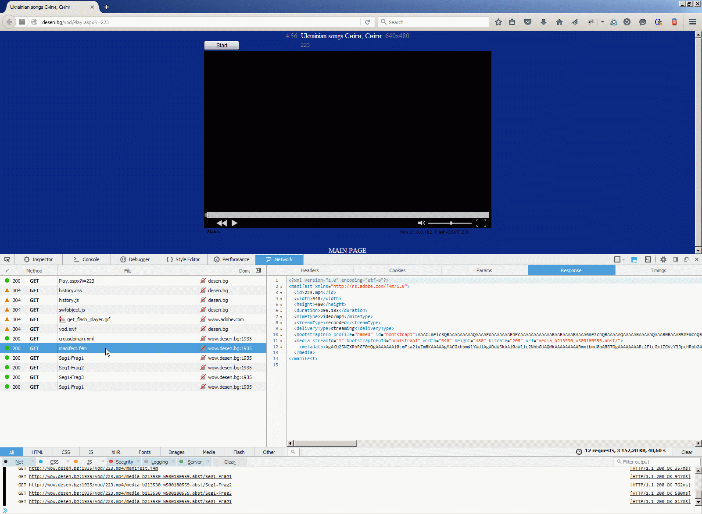Go to the Home page icon
This screenshot has width=702, height=514.
click(559, 22)
